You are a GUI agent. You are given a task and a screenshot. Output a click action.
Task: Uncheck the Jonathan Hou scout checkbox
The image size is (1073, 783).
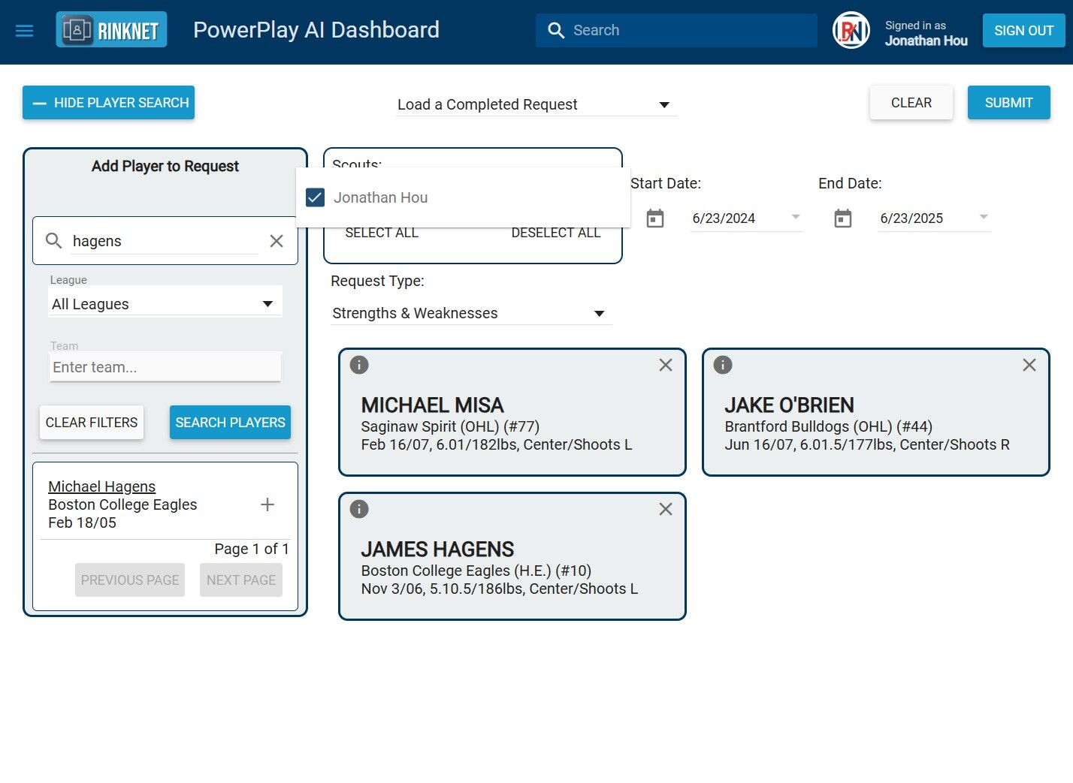coord(316,197)
